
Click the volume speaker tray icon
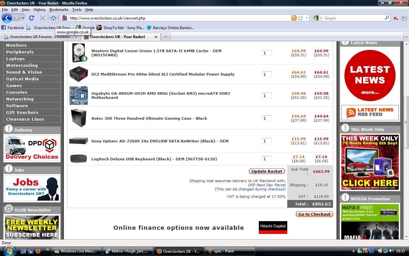(x=391, y=251)
